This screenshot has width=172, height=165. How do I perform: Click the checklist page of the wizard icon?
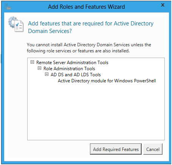[19, 26]
